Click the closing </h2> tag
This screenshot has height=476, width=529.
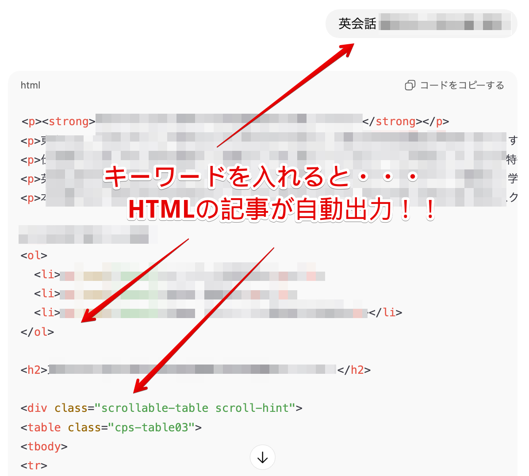(x=354, y=370)
